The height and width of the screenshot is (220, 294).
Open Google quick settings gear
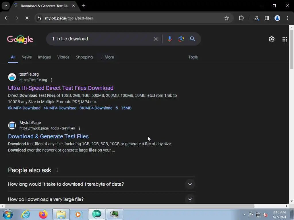click(x=272, y=39)
